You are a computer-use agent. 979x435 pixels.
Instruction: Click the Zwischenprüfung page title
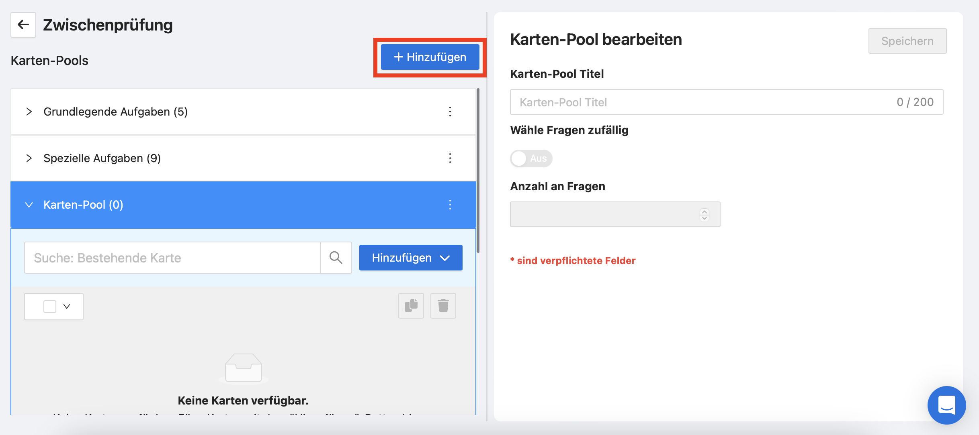(x=108, y=25)
